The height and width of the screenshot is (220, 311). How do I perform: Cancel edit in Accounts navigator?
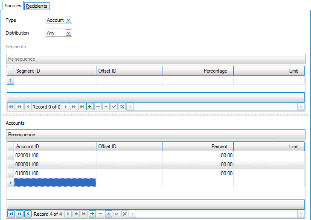[x=125, y=214]
